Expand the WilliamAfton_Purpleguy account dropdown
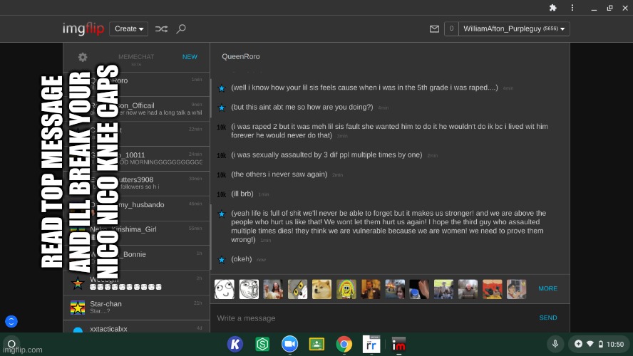The height and width of the screenshot is (356, 633). (x=514, y=29)
